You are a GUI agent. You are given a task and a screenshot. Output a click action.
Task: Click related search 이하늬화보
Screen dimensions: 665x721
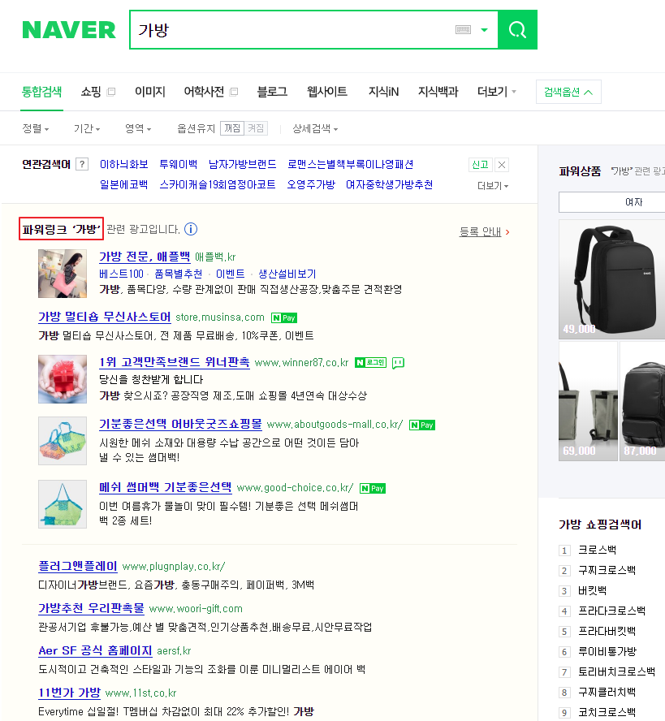[124, 165]
